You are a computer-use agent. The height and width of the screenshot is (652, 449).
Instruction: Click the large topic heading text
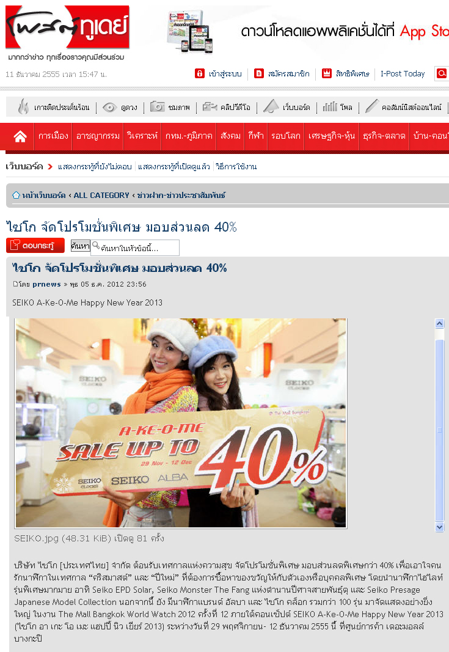tap(122, 227)
